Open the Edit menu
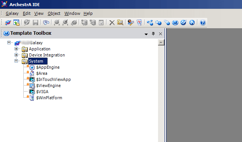This screenshot has height=142, width=242. coord(27,14)
